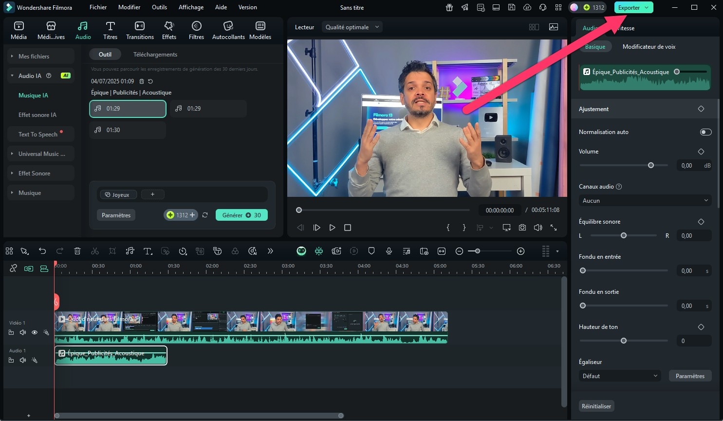
Task: Toggle visibility of Vidéo 1 track
Action: point(35,332)
